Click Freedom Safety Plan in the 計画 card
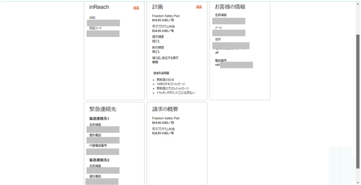 pyautogui.click(x=166, y=16)
